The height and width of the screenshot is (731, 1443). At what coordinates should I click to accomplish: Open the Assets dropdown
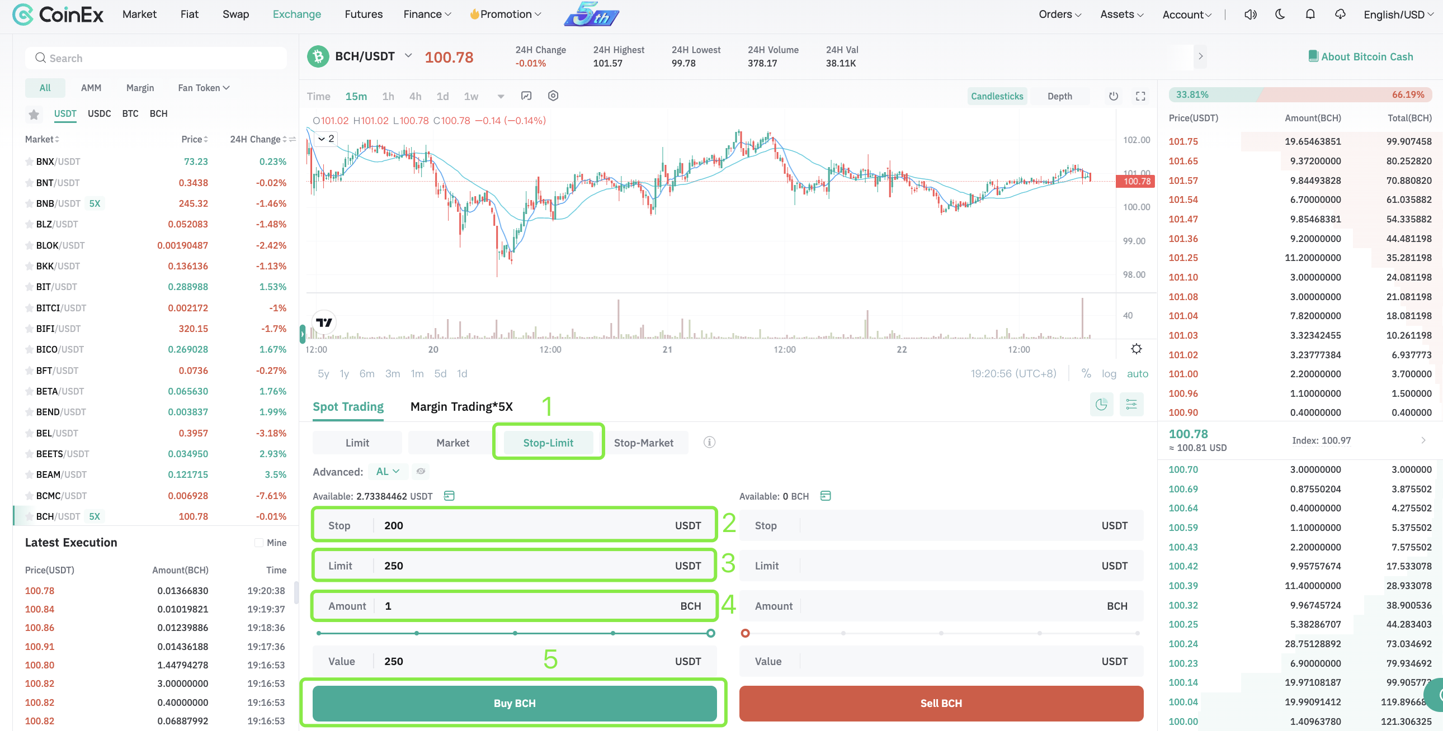(1121, 15)
